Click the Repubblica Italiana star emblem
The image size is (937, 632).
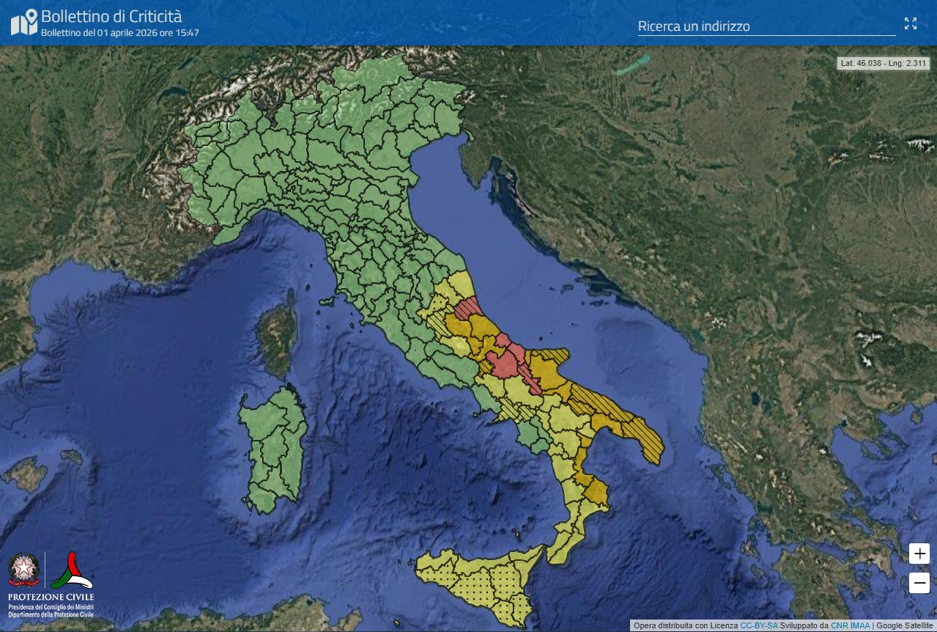click(23, 570)
